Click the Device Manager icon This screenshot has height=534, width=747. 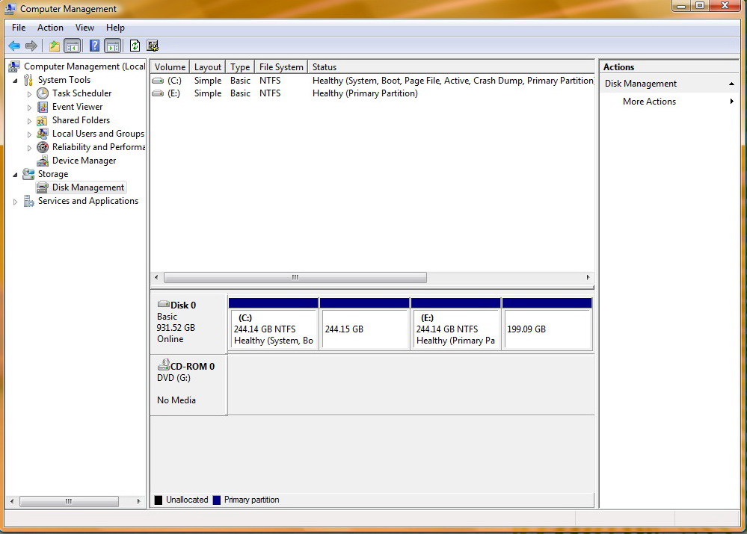coord(43,161)
